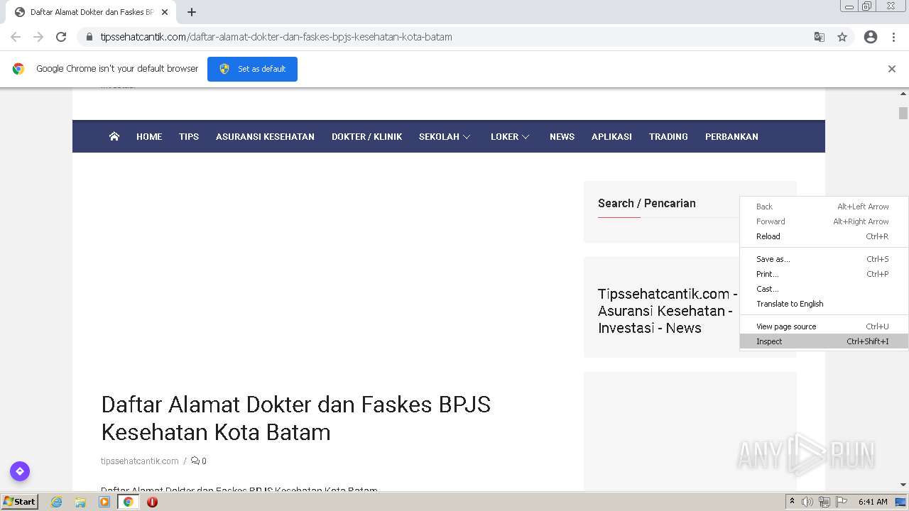Open the TRADING nav link
This screenshot has width=909, height=511.
coord(668,136)
